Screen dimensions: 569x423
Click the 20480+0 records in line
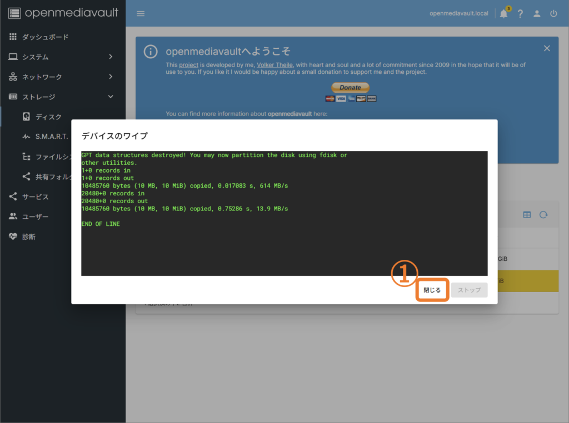113,194
